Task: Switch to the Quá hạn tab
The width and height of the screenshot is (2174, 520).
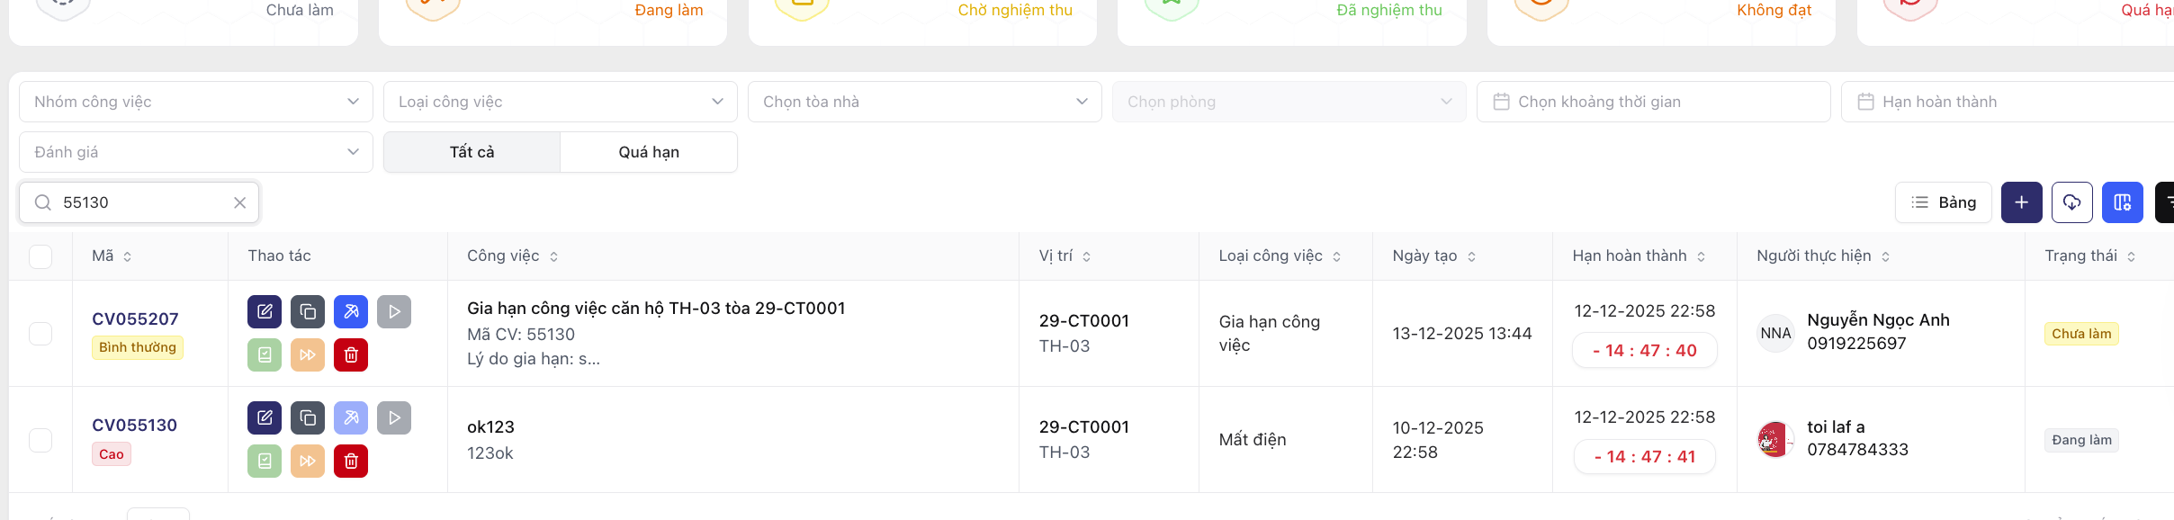Action: tap(649, 152)
